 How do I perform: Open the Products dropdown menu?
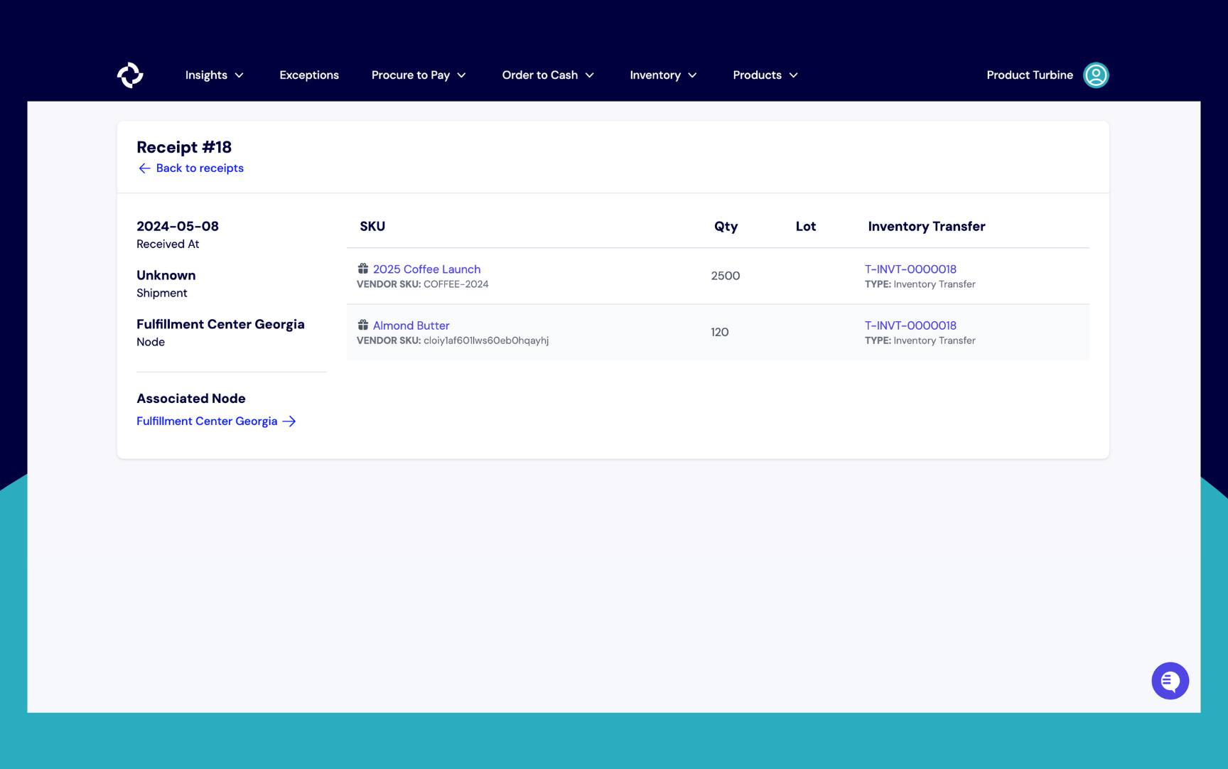coord(765,75)
